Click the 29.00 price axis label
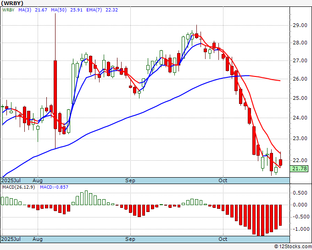Screen dimensions: 312x250 [x=300, y=26]
